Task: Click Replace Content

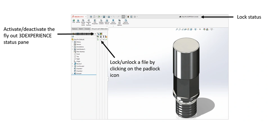Action: point(101,22)
